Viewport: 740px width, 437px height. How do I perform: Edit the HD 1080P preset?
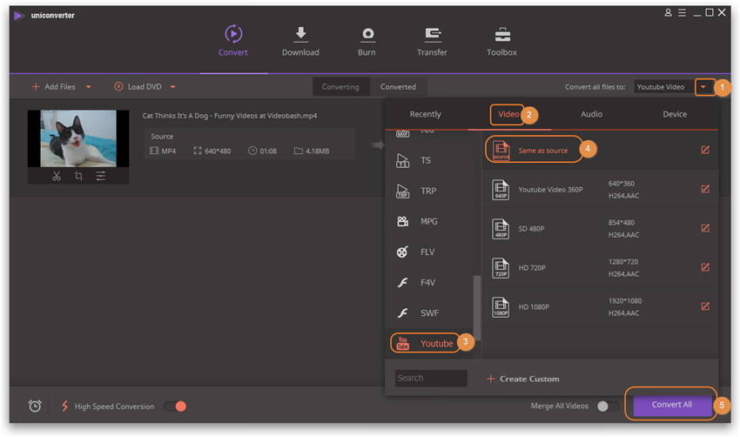click(x=705, y=306)
